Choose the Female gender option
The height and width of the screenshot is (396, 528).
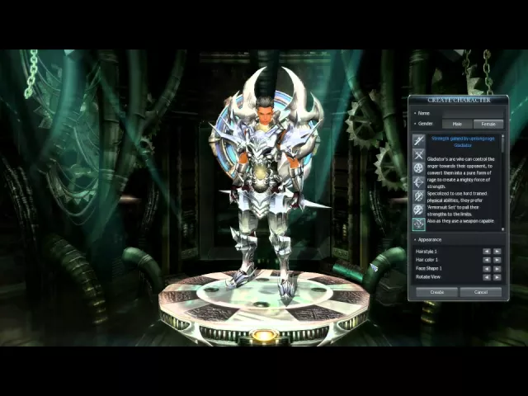[488, 124]
